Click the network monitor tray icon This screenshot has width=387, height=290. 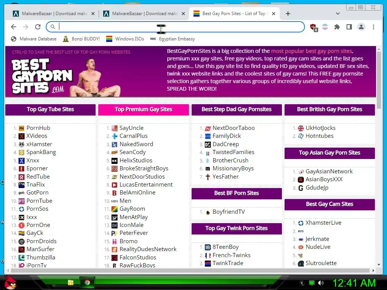312,283
